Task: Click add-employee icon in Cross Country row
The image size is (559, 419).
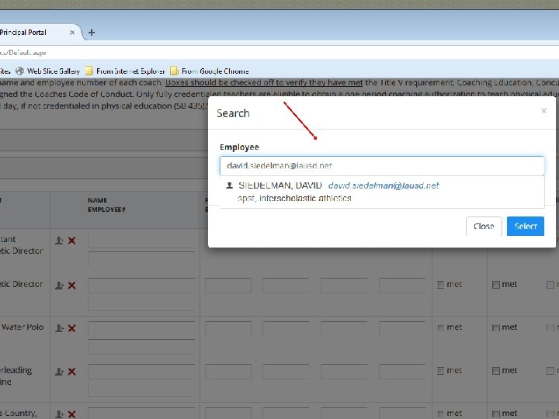Action: click(x=59, y=414)
